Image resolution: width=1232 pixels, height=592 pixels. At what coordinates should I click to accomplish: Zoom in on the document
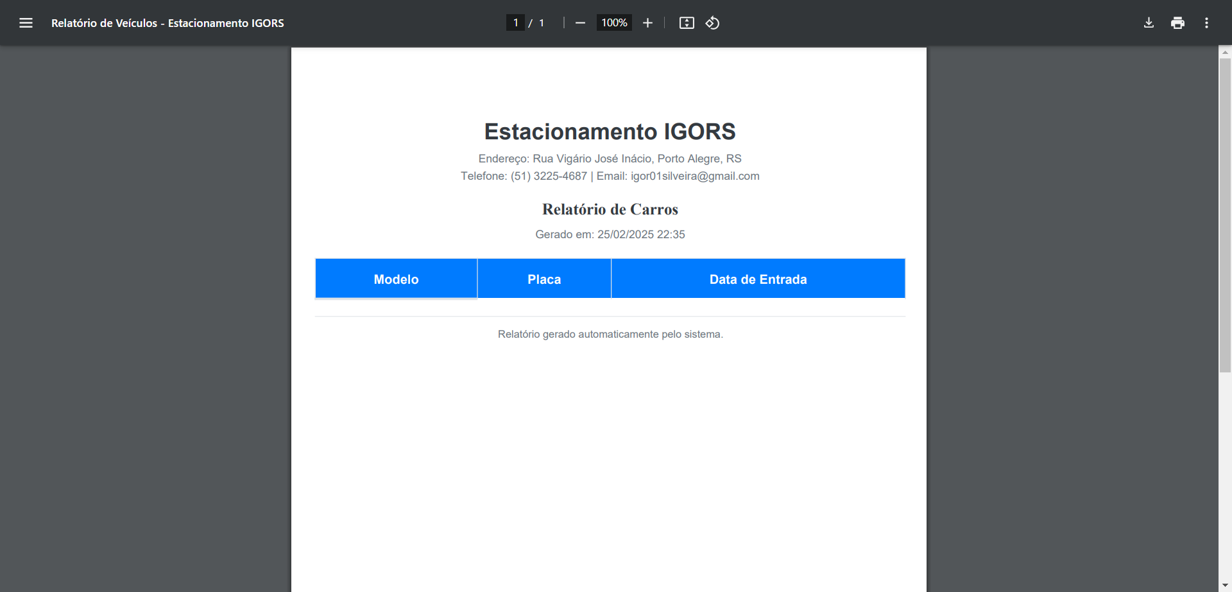pyautogui.click(x=647, y=22)
